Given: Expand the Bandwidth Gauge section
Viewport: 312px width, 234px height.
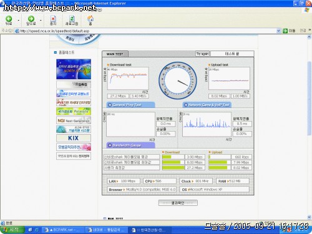Looking at the screenshot, I should 130,145.
